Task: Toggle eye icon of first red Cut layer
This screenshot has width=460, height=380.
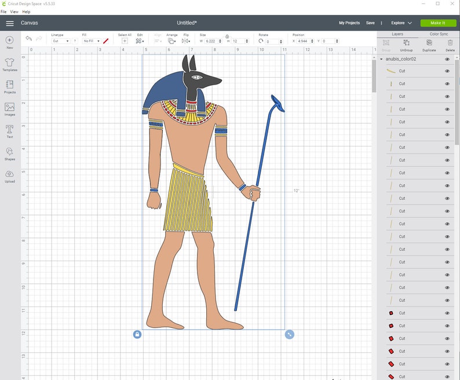Action: click(447, 313)
